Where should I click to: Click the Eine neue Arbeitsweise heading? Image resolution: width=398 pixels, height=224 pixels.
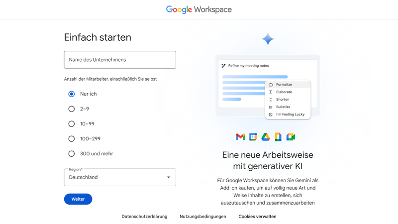[268, 160]
